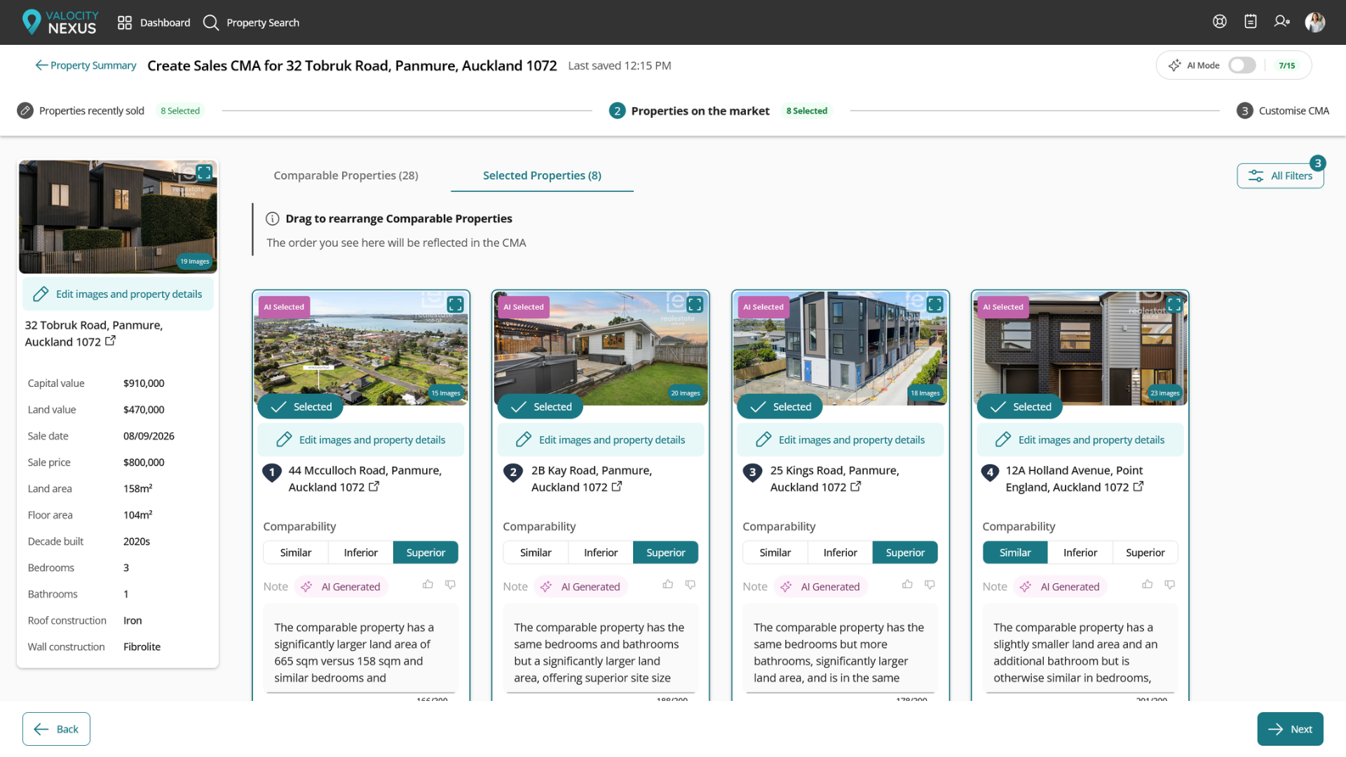Screen dimensions: 1346x757
Task: Click the Valocity Nexus logo
Action: point(60,22)
